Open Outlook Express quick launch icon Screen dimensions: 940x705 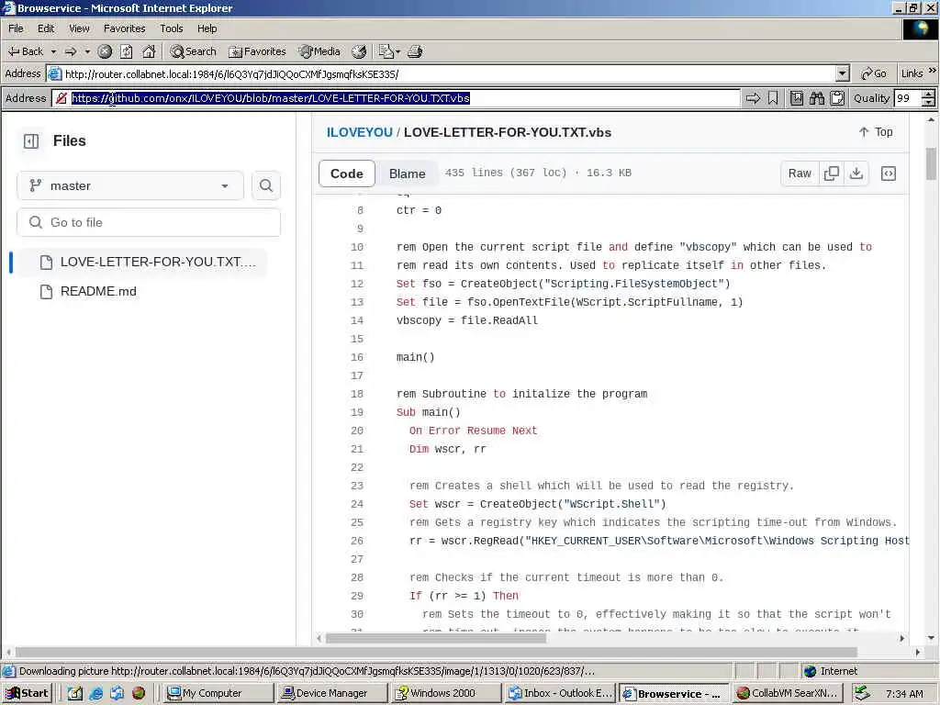click(117, 693)
